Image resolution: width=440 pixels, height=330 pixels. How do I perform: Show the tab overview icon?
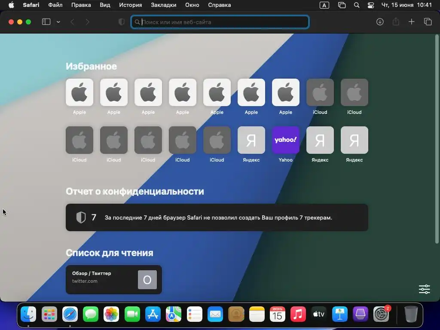tap(428, 21)
